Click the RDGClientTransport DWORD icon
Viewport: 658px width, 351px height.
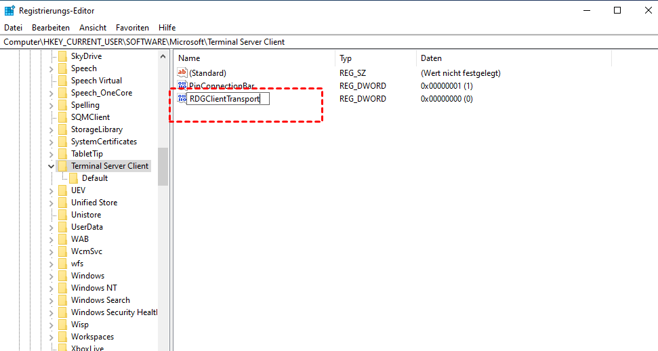(182, 99)
